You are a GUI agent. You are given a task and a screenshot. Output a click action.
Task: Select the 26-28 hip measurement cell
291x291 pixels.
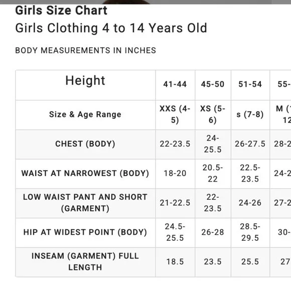213,232
